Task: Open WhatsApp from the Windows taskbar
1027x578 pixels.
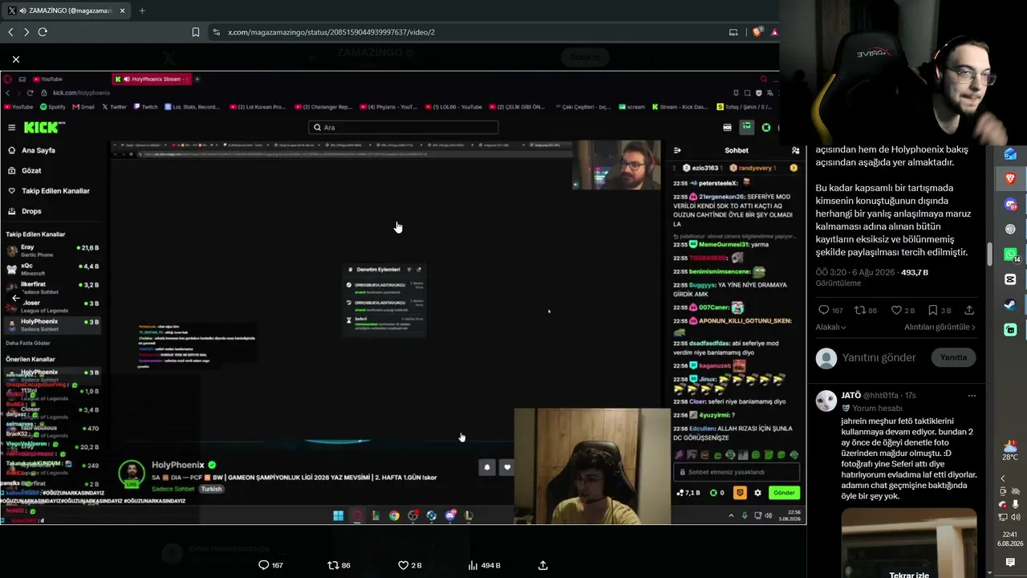Action: tap(1010, 254)
